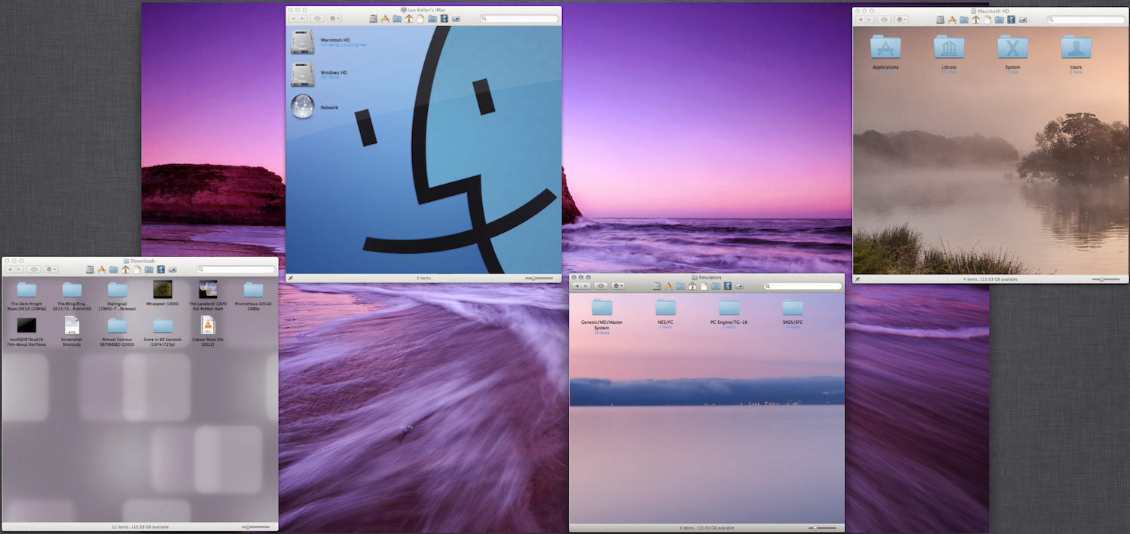
Task: Click Movies filmstrip shortcut in Emulators window
Action: (x=728, y=286)
